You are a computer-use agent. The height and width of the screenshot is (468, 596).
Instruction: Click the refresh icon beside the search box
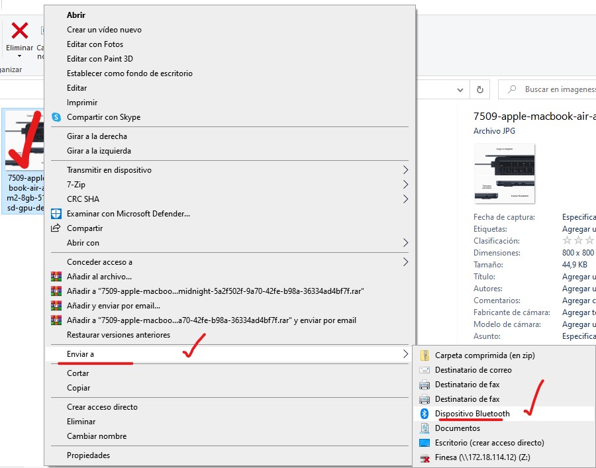(480, 89)
